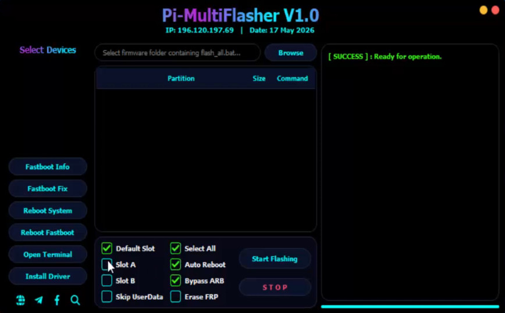Click the Partition column header

(x=181, y=78)
